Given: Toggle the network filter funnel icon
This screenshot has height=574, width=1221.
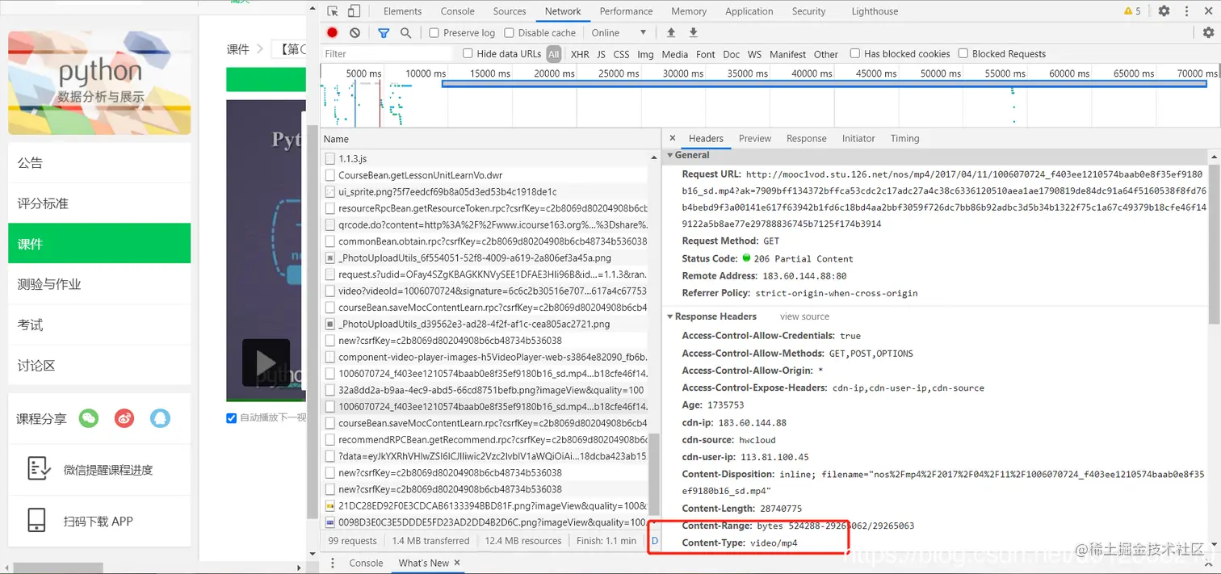Looking at the screenshot, I should pos(384,32).
